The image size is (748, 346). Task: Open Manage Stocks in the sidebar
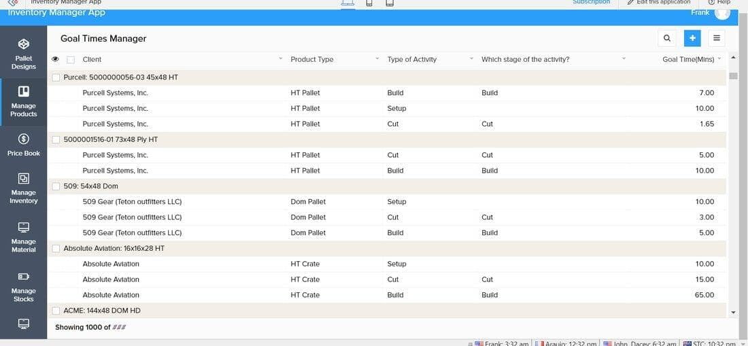(x=23, y=287)
